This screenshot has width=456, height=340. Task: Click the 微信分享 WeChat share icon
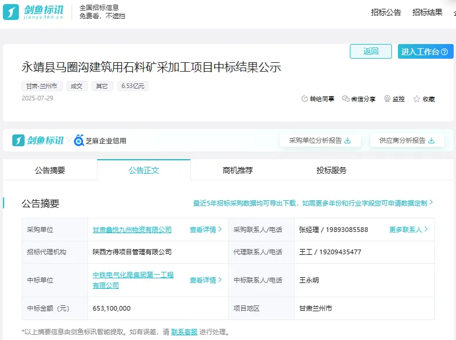pos(346,99)
